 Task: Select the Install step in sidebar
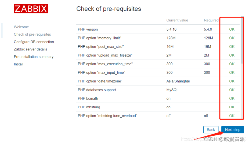tap(19, 64)
